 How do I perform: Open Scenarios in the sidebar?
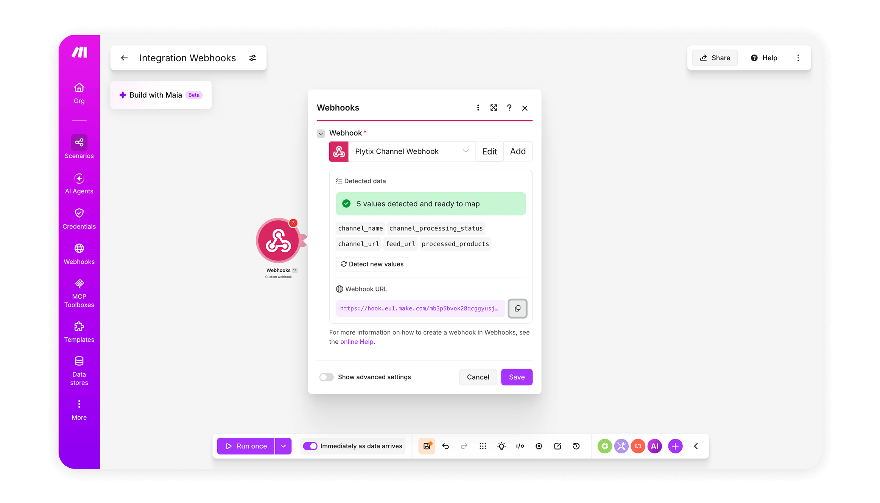coord(79,147)
